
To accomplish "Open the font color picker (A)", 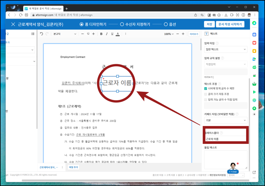I will (x=118, y=34).
